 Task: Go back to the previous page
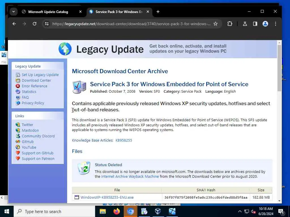(14, 24)
